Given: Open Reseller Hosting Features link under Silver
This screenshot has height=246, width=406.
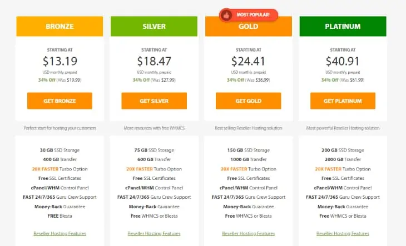Looking at the screenshot, I should click(x=154, y=233).
